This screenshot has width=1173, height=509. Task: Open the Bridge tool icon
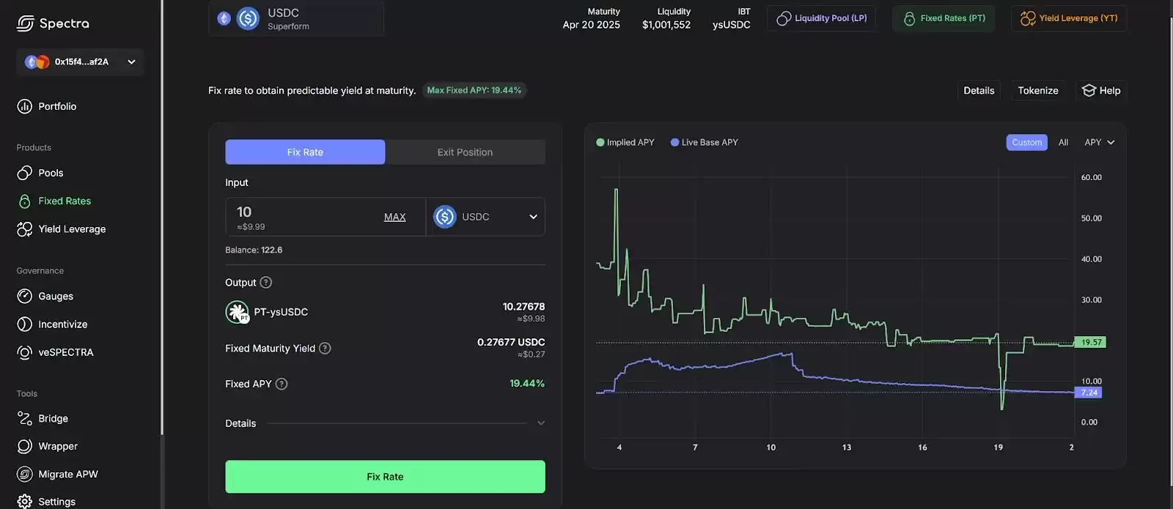(24, 418)
